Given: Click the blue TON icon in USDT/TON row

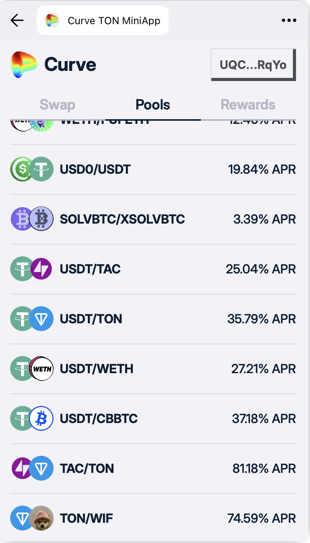Looking at the screenshot, I should [x=42, y=319].
